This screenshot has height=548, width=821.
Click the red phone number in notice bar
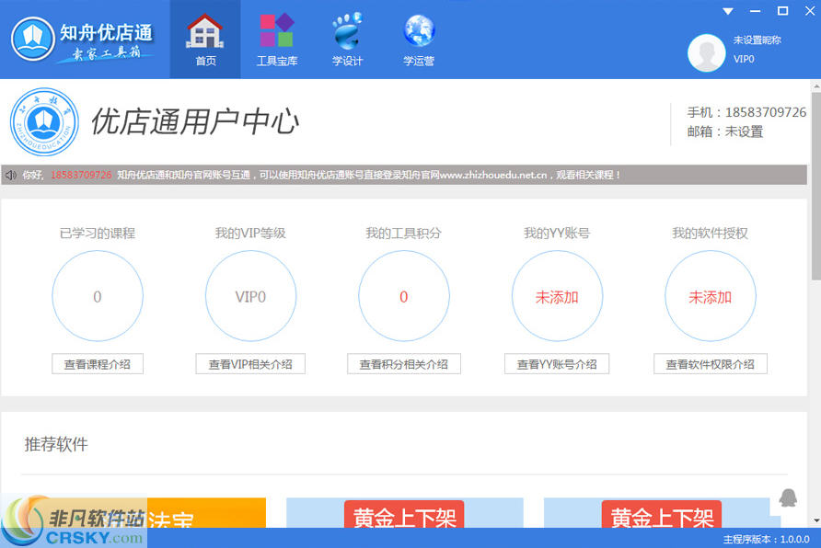[x=81, y=175]
